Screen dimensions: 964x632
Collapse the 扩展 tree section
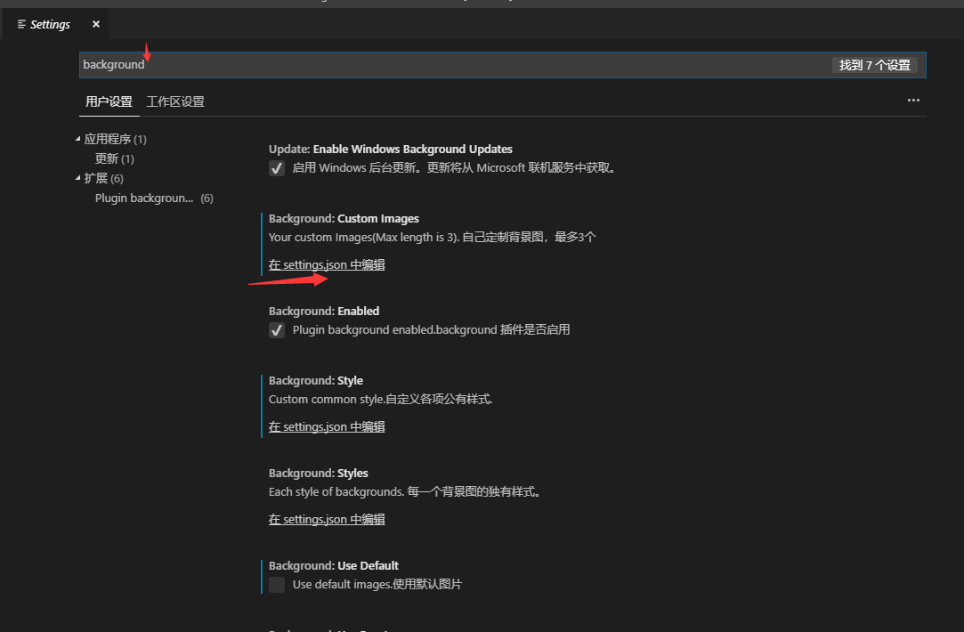pos(78,178)
